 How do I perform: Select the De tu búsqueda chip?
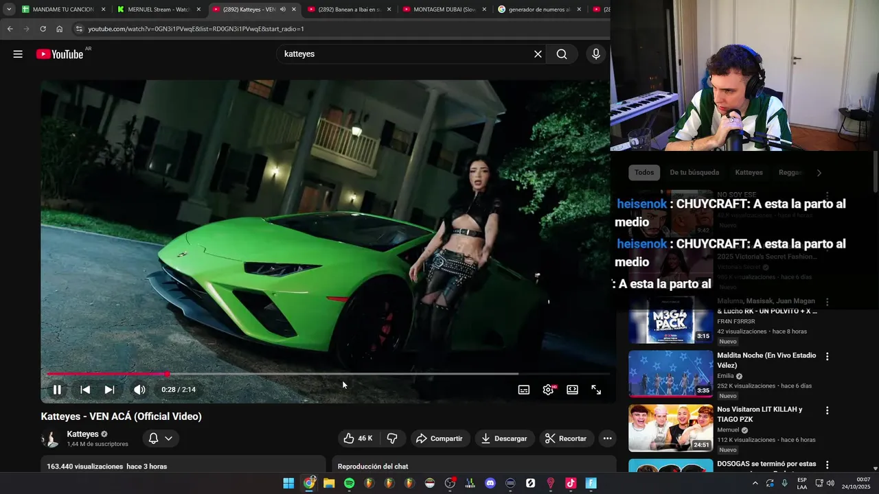point(694,173)
